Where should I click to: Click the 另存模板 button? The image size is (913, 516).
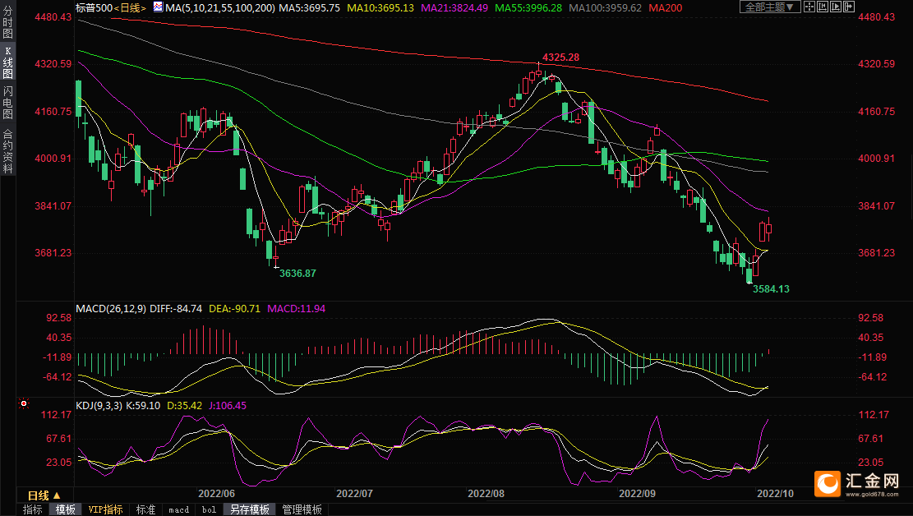coord(249,509)
